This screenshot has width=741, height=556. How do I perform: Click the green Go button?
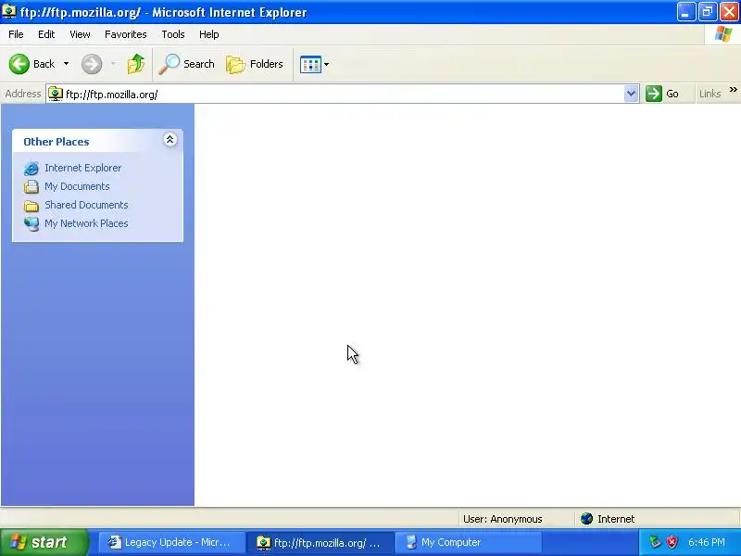pos(662,94)
